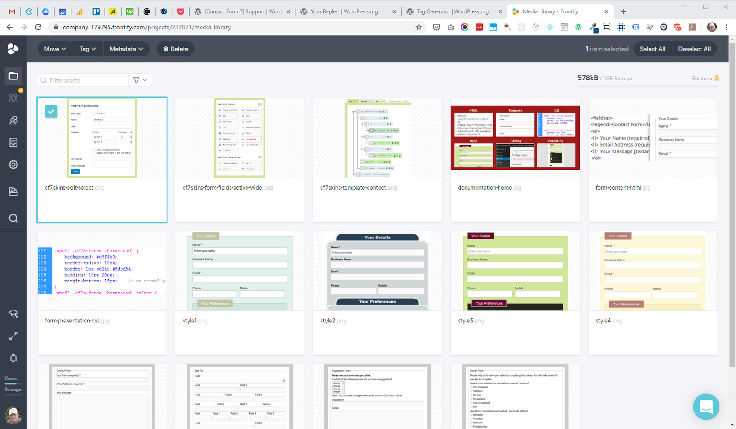Viewport: 736px width, 429px height.
Task: Click the Select All button
Action: coord(652,49)
